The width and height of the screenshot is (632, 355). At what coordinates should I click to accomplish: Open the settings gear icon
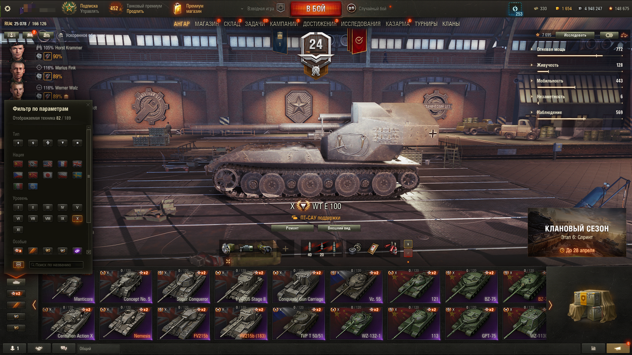click(7, 8)
